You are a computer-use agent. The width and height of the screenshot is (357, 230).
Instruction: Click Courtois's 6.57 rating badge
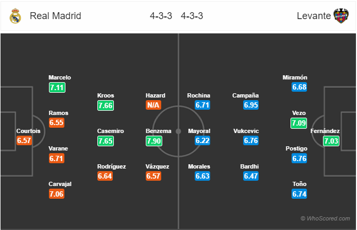(24, 140)
